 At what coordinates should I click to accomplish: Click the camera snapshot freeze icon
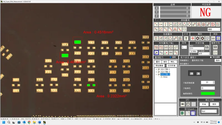pyautogui.click(x=218, y=38)
